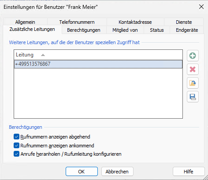Open Hilfe for this dialog
The height and width of the screenshot is (180, 208).
tap(189, 172)
